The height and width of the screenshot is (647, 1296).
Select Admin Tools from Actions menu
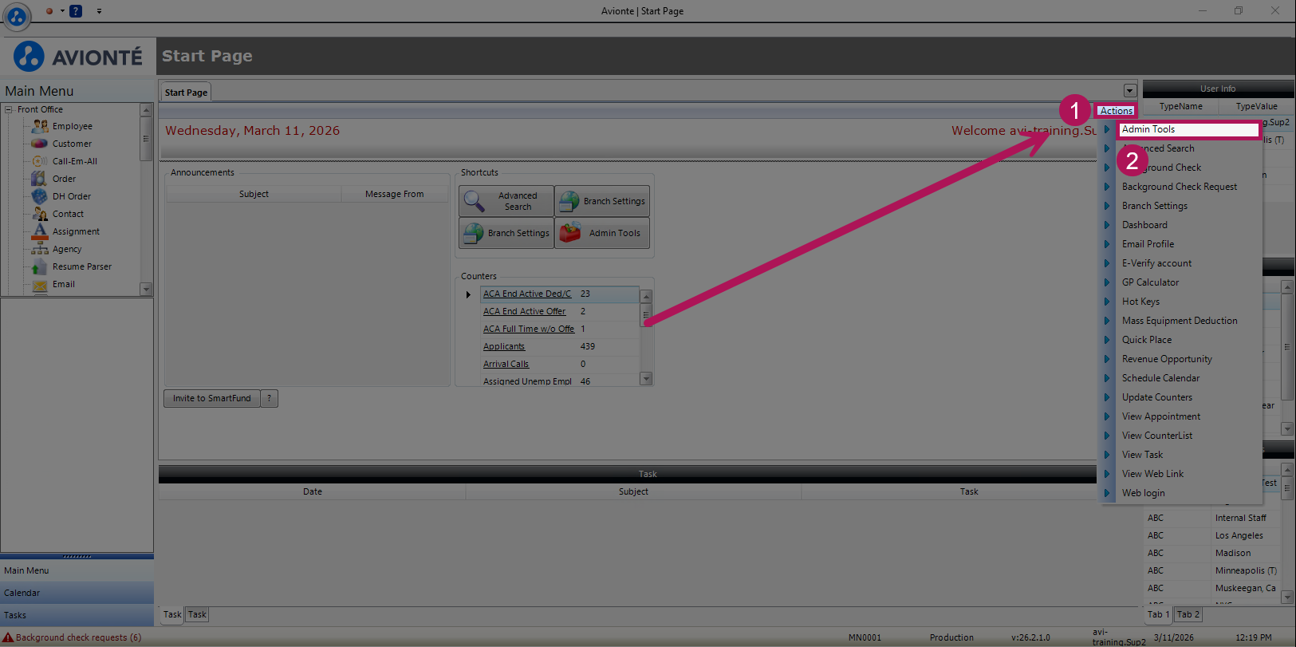1188,129
